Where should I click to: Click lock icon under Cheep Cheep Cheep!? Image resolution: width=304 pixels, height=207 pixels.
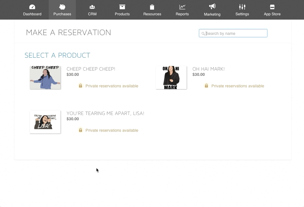tap(80, 85)
